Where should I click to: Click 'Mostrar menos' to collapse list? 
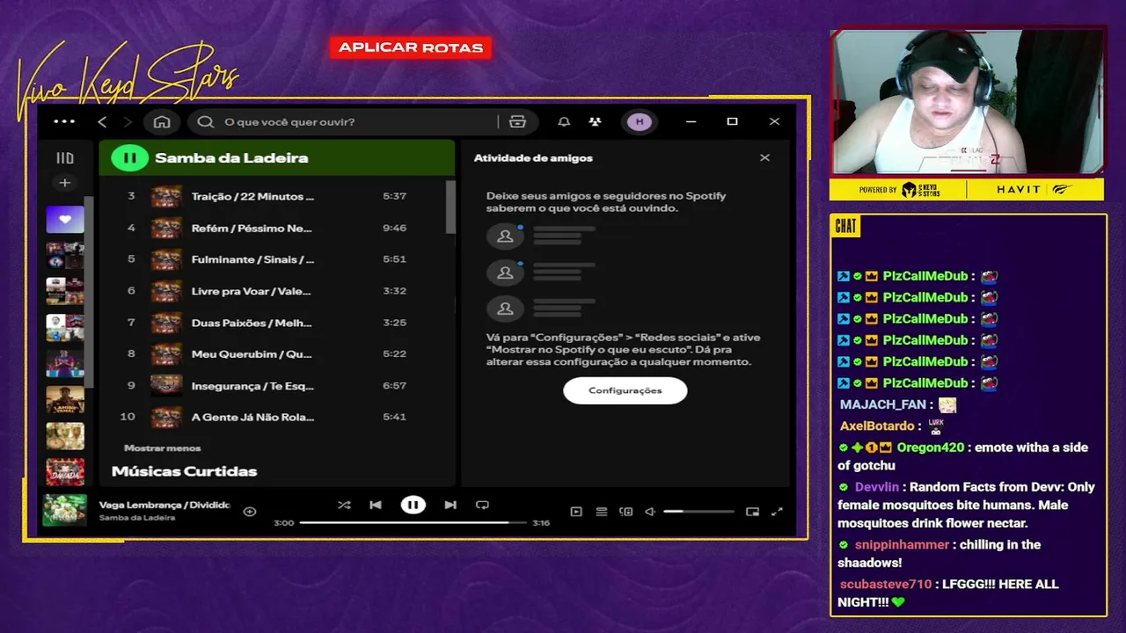click(162, 448)
